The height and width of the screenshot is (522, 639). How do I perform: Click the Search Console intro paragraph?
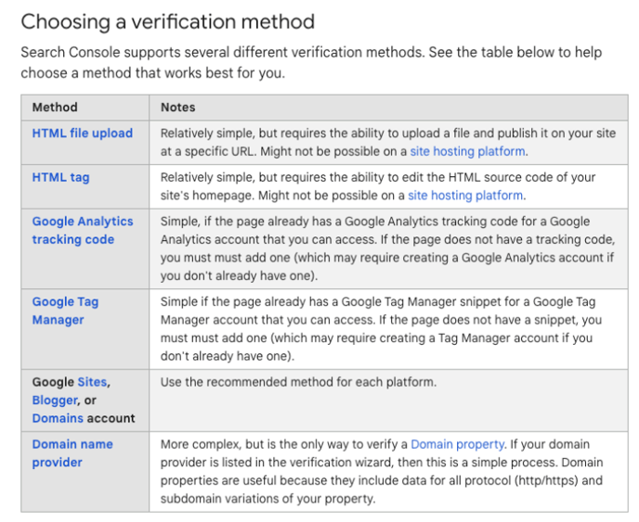click(306, 60)
